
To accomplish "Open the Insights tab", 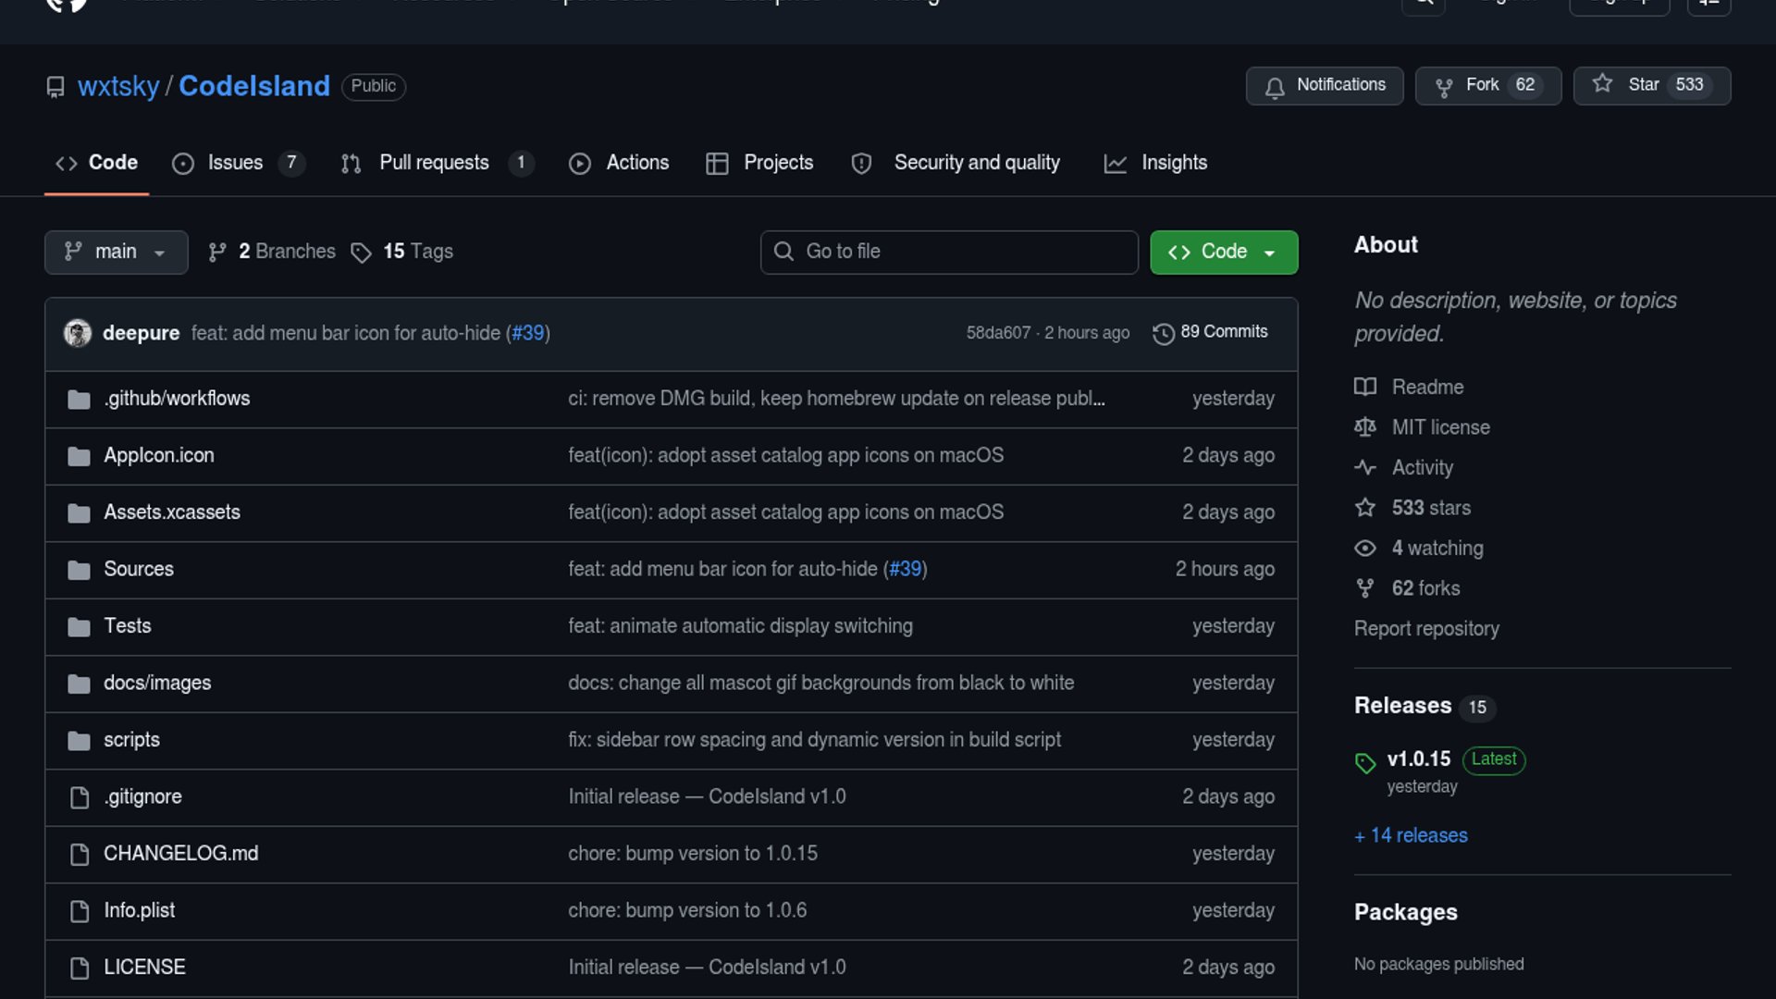I will (1173, 163).
